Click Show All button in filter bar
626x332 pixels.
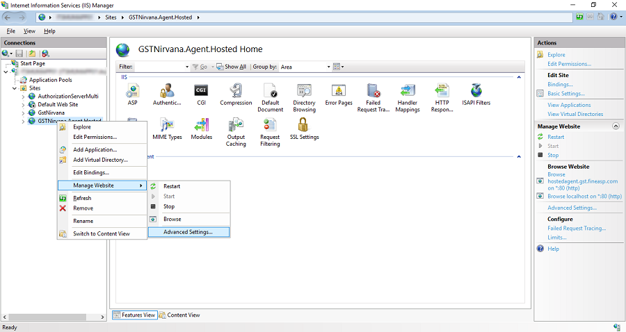pos(231,67)
